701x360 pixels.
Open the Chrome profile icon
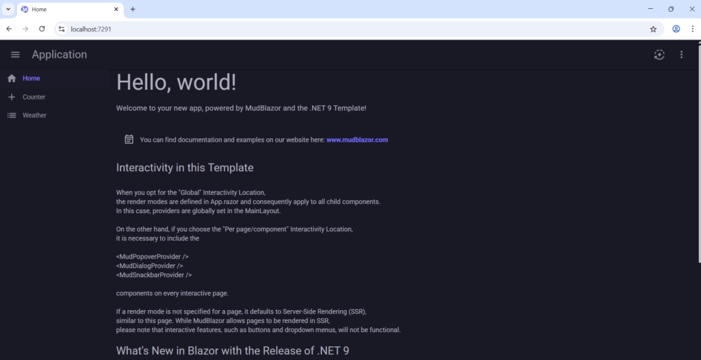click(676, 29)
